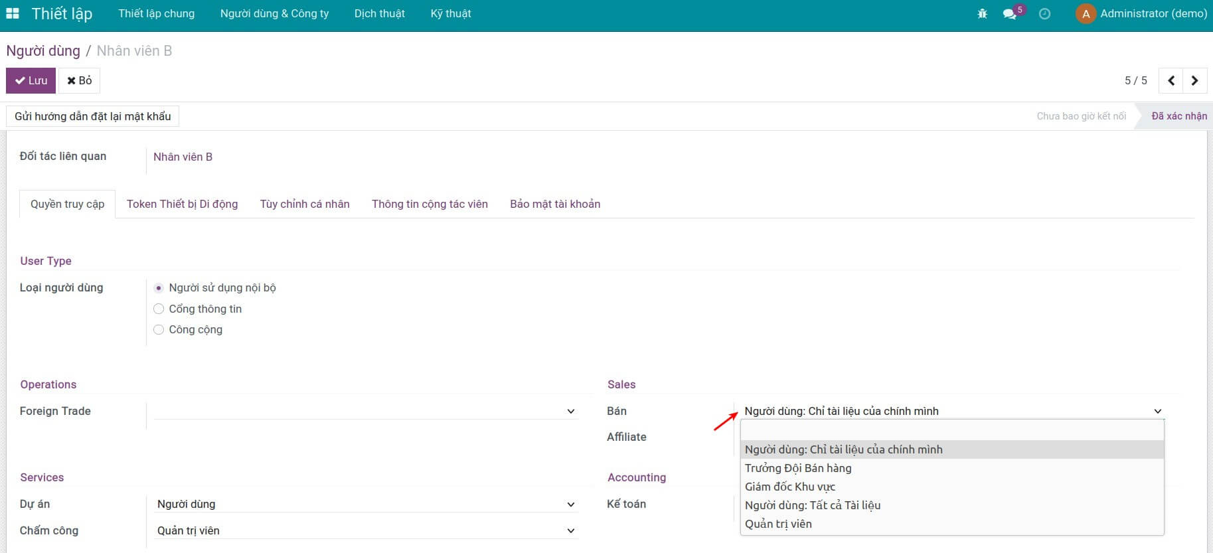Go to previous record arrow
This screenshot has height=553, width=1213.
click(1171, 80)
